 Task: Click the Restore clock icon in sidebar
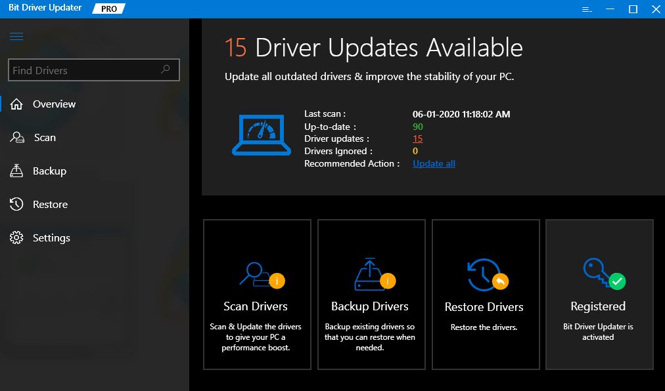(16, 204)
